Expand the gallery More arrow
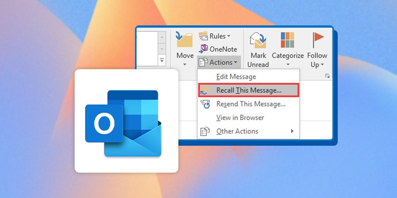Image resolution: width=397 pixels, height=198 pixels. [162, 60]
